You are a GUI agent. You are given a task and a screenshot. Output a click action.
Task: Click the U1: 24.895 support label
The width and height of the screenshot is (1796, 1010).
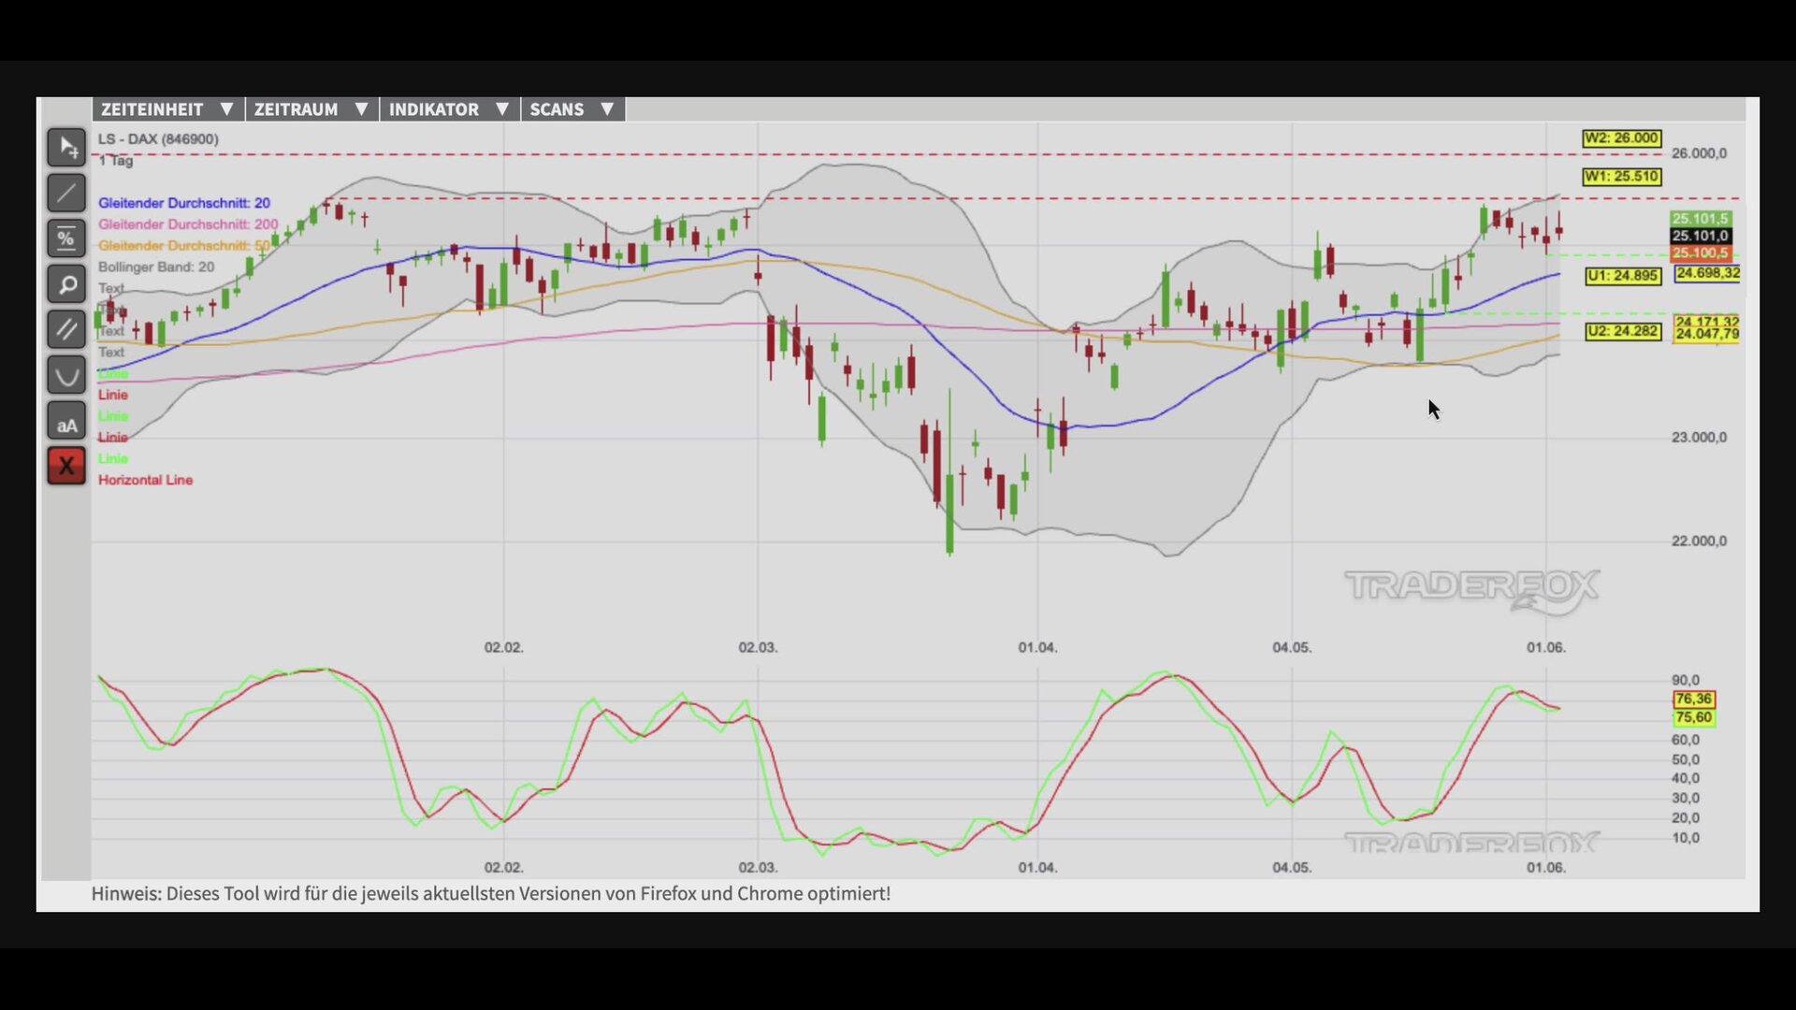point(1623,276)
